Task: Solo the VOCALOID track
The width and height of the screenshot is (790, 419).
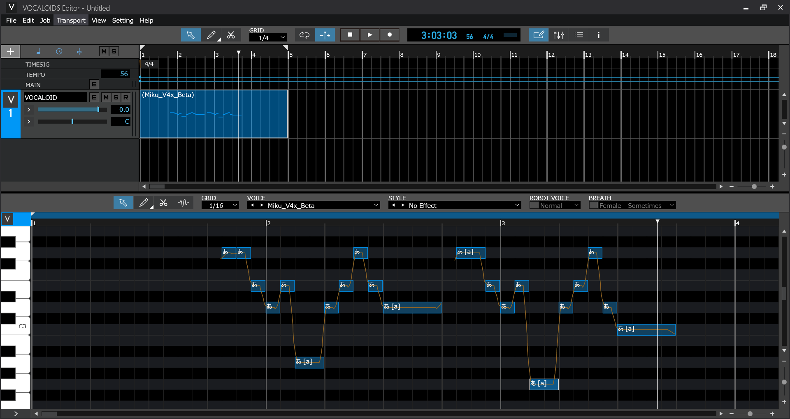Action: (116, 97)
